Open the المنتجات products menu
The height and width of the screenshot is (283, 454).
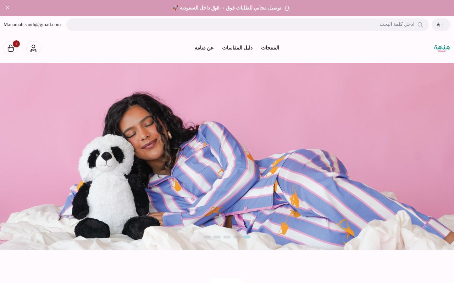pos(270,48)
